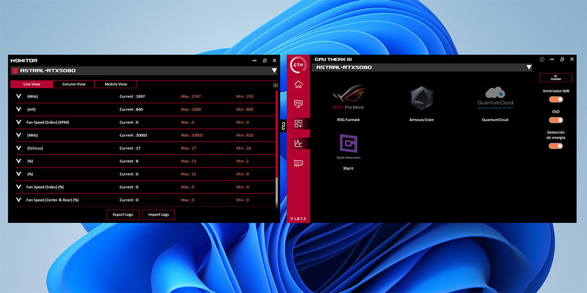Click the V 1.8.7.3 version label
Viewport: 587px width, 293px height.
pyautogui.click(x=298, y=218)
